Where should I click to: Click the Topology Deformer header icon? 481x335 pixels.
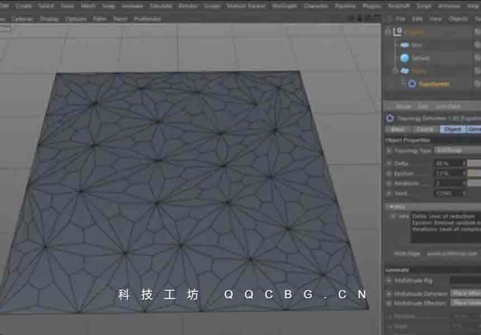pyautogui.click(x=390, y=118)
